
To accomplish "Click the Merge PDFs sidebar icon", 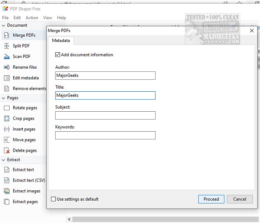I will [7, 35].
